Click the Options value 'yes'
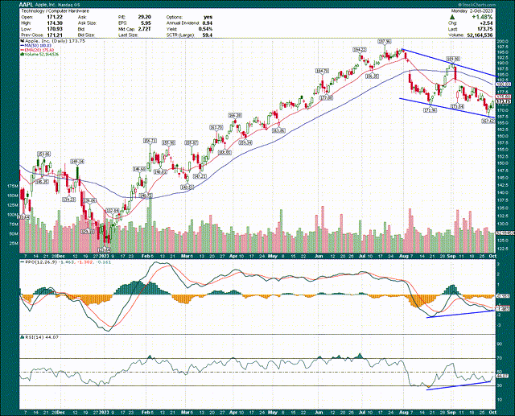 [x=208, y=17]
